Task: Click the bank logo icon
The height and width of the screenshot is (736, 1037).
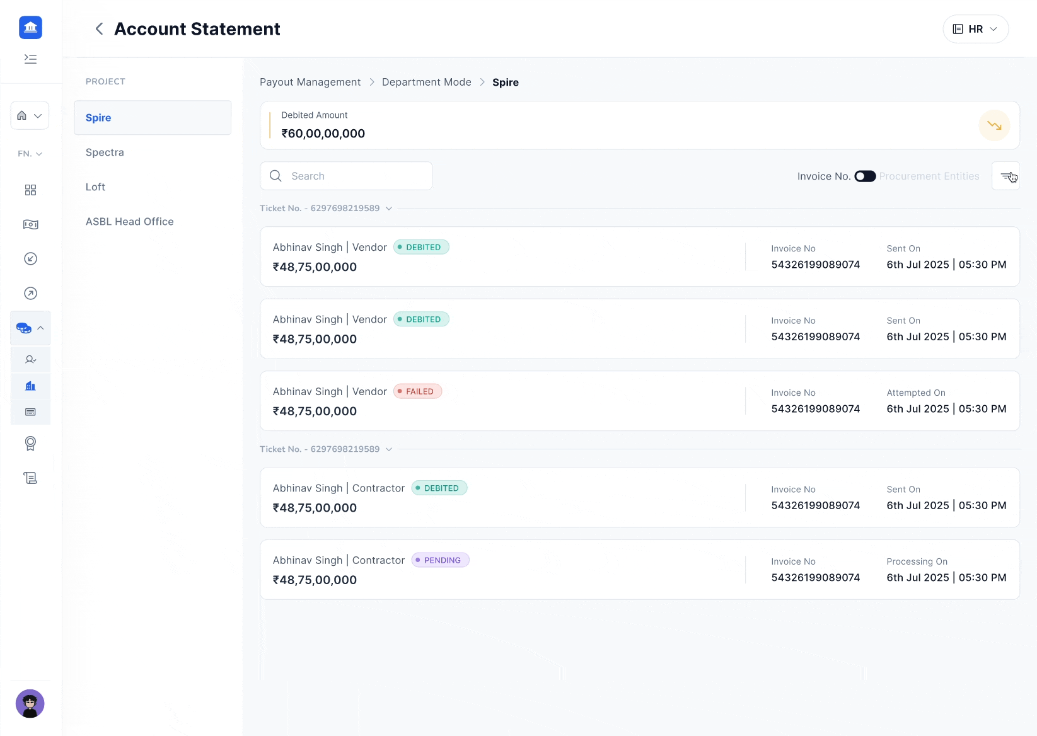Action: [30, 28]
